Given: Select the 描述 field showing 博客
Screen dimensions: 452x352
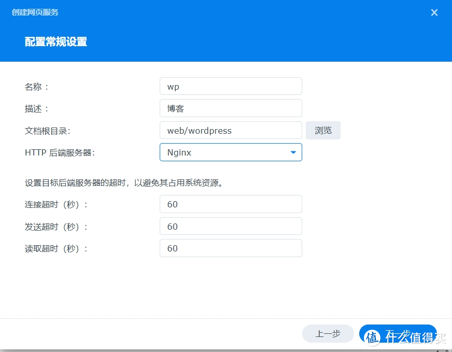Looking at the screenshot, I should point(231,108).
